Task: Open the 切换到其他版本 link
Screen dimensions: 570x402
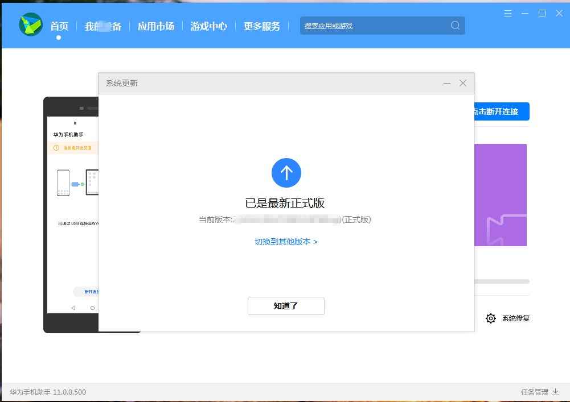Action: coord(286,242)
